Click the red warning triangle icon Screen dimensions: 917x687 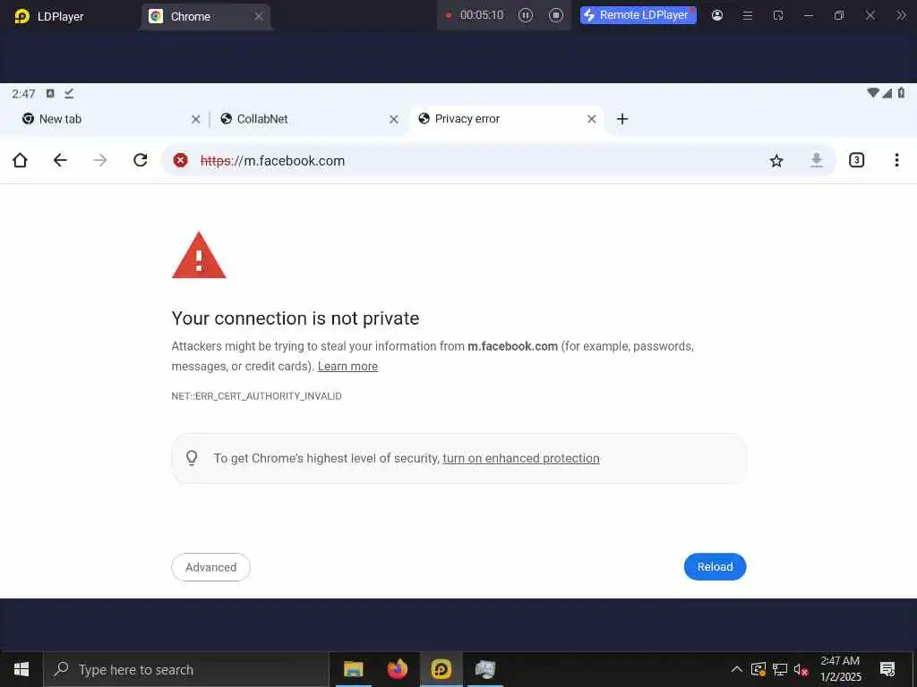(x=199, y=256)
